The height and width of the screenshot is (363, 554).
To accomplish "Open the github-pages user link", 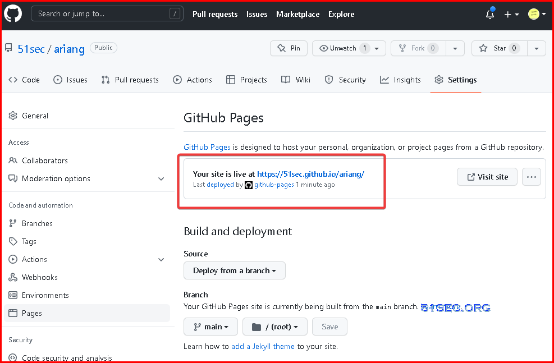I will pos(274,185).
